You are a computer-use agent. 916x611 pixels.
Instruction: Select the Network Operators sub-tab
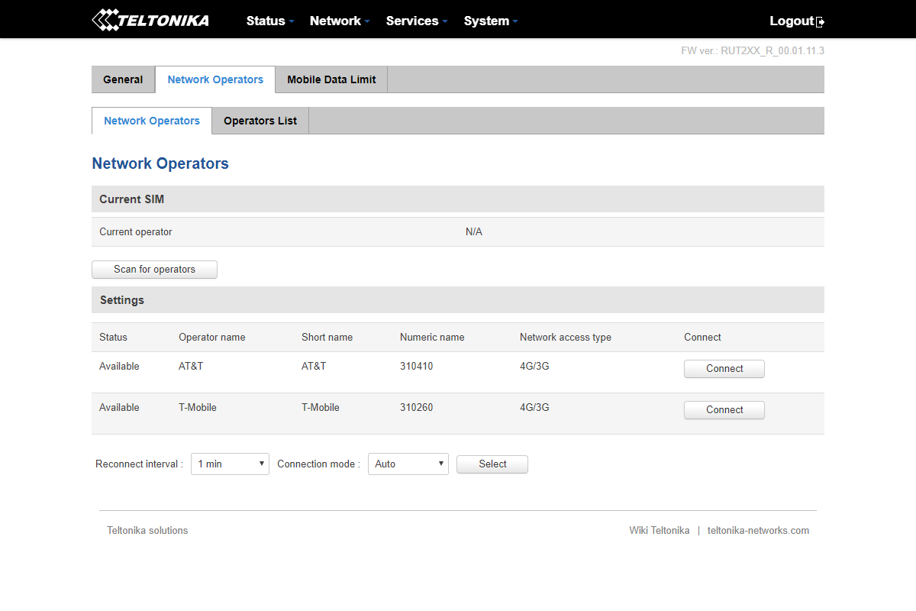tap(152, 121)
